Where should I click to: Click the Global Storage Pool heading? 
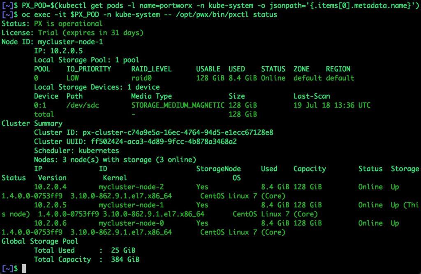(40, 241)
